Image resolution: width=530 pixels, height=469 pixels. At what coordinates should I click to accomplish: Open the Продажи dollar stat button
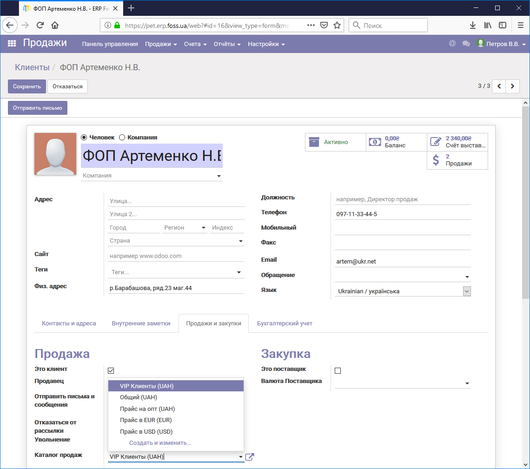[457, 160]
